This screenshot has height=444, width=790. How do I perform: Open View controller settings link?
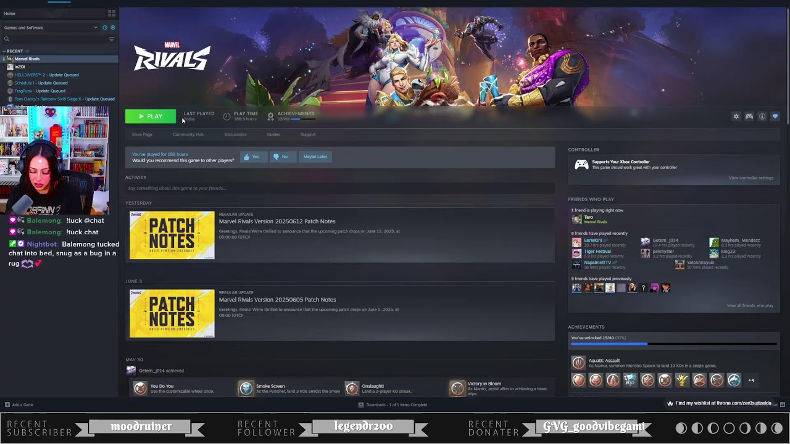point(751,178)
